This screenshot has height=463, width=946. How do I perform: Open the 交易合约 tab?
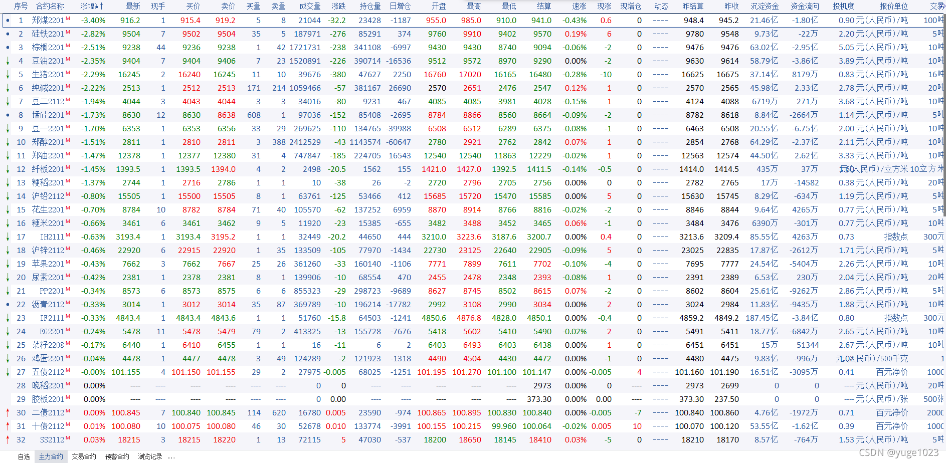84,456
